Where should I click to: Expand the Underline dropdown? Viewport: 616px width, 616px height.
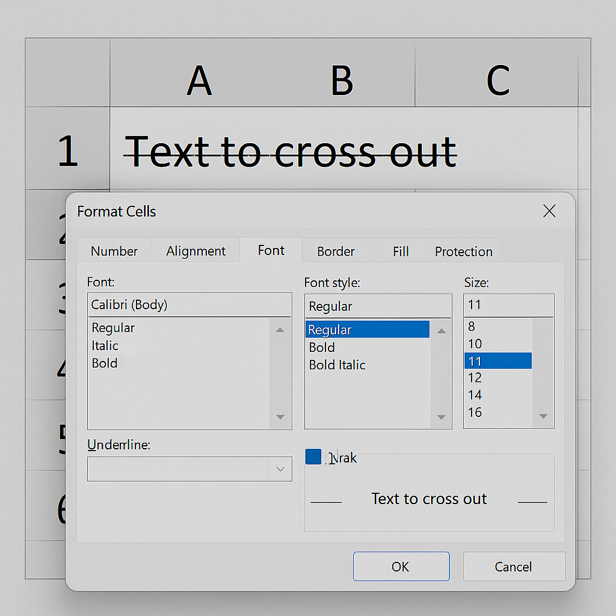tap(280, 469)
